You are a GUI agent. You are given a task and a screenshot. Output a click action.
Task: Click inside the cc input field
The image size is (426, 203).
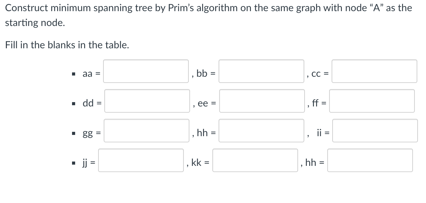click(x=374, y=71)
